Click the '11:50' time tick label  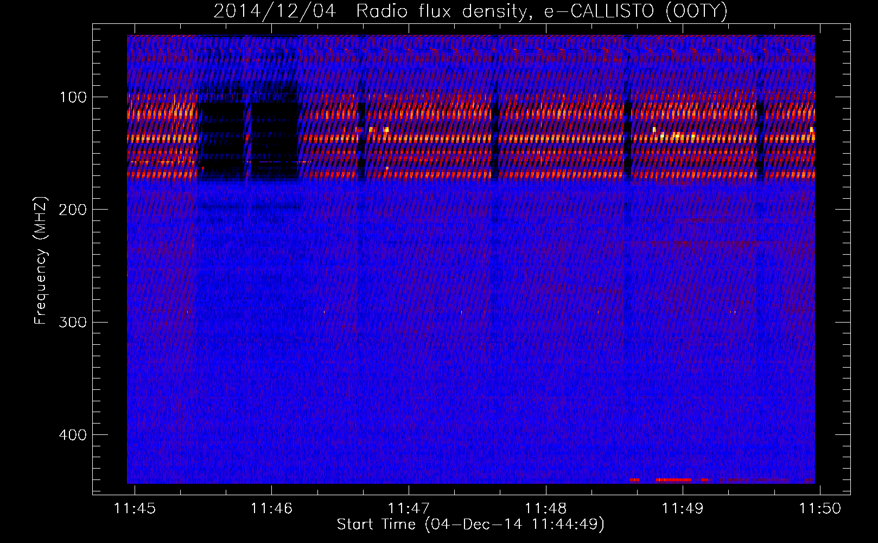tap(820, 508)
